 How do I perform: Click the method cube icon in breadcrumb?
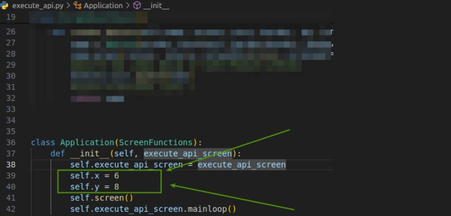137,5
